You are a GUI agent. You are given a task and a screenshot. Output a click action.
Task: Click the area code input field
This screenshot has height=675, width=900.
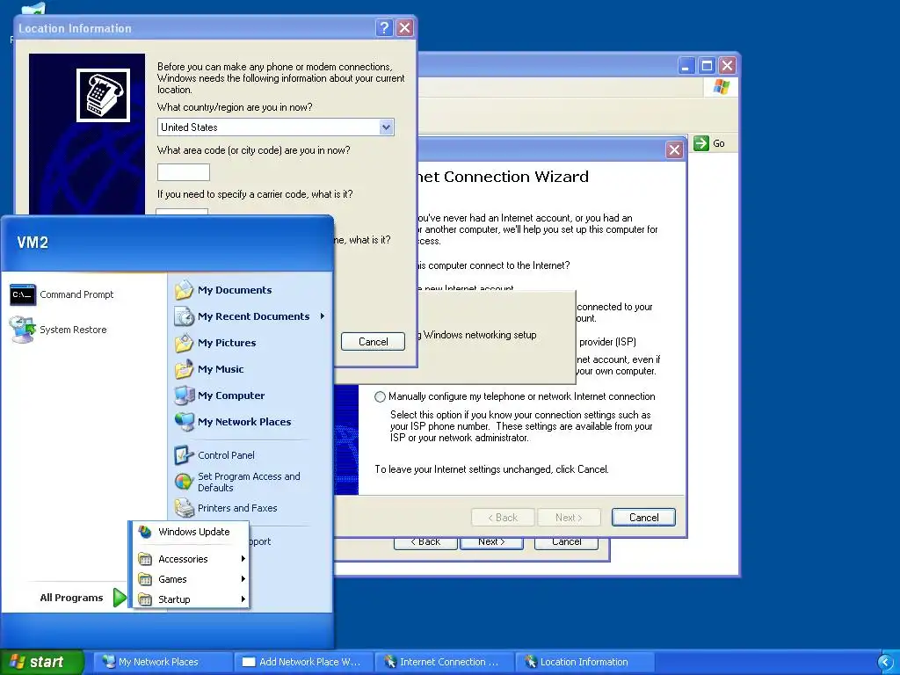184,172
